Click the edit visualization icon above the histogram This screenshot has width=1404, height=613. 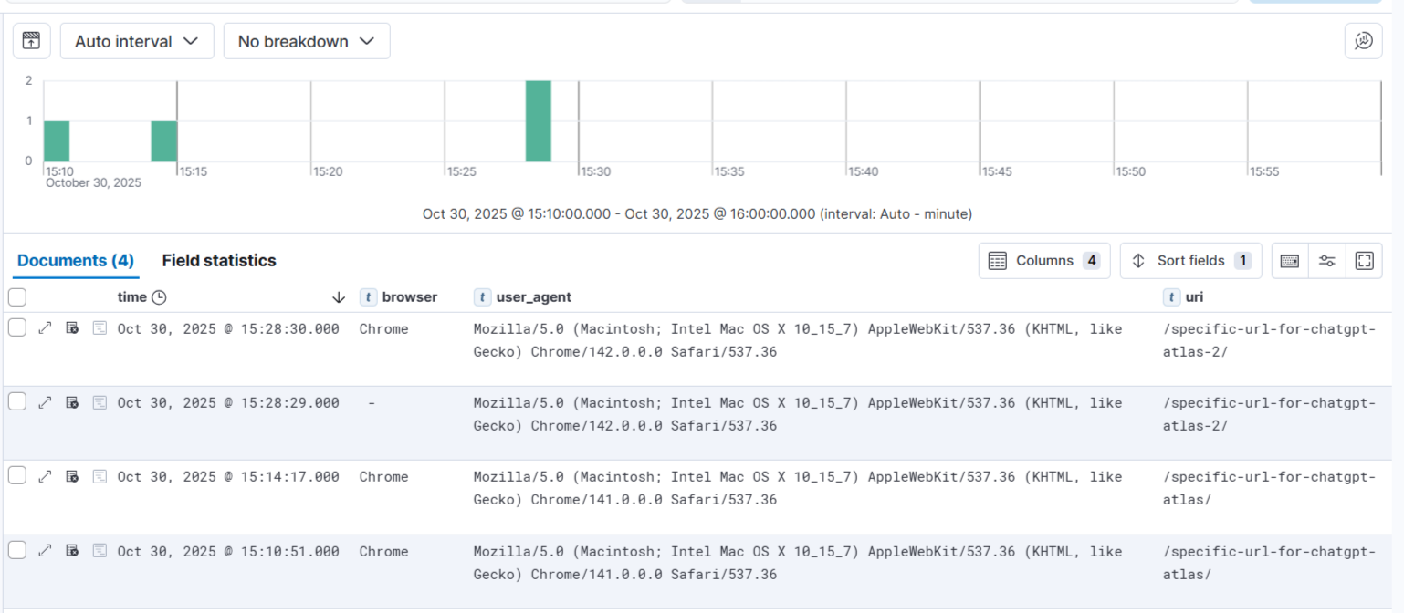(x=31, y=40)
